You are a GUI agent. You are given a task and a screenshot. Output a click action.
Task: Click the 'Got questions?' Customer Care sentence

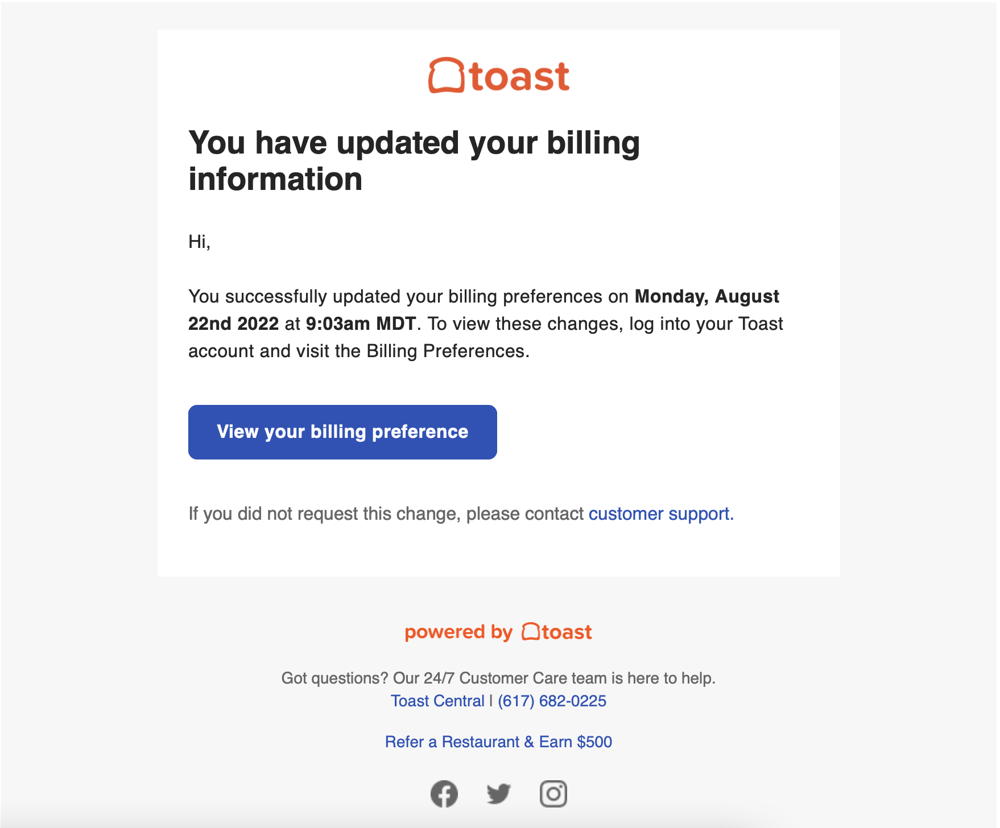point(498,678)
